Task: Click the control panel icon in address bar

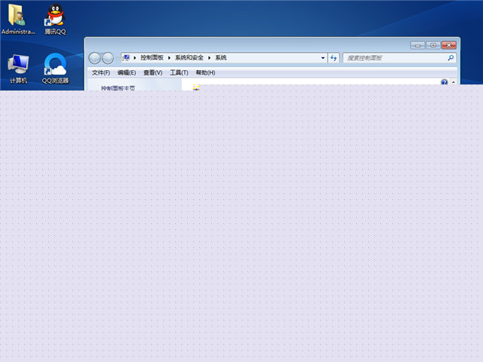Action: click(126, 57)
